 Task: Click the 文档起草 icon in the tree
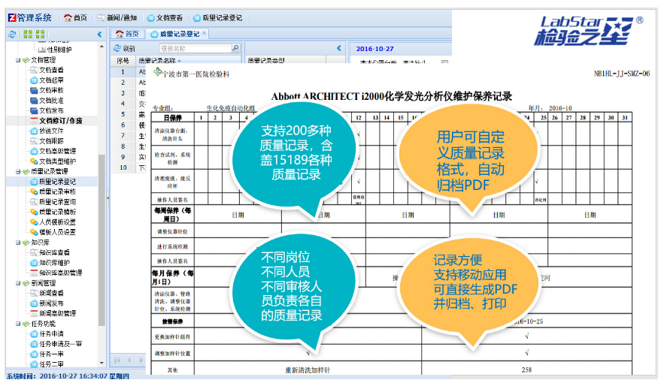coord(34,80)
